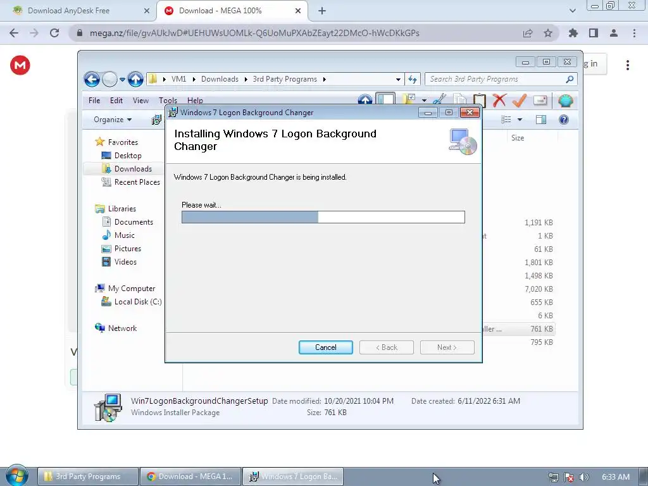
Task: Toggle the preview pane icon
Action: click(541, 120)
